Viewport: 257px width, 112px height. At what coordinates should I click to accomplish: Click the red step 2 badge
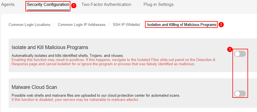click(222, 25)
